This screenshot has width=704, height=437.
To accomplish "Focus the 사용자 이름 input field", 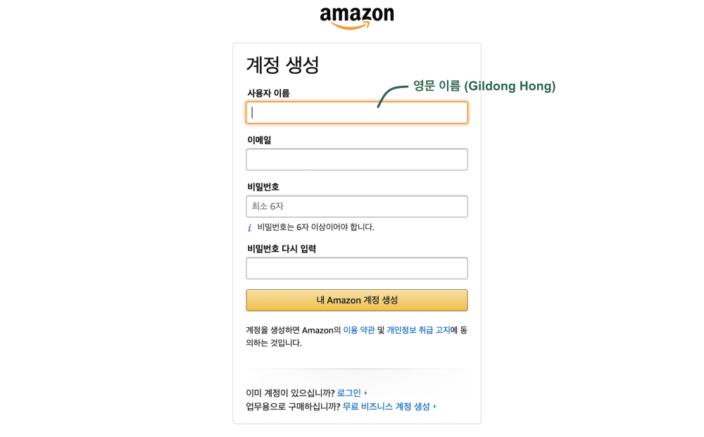I will [356, 113].
